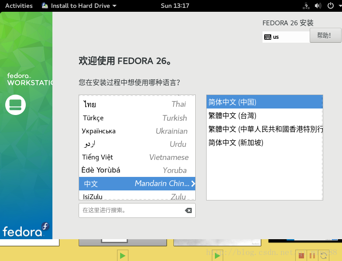Select Thai in the language list
Image resolution: width=342 pixels, height=261 pixels.
tap(137, 104)
